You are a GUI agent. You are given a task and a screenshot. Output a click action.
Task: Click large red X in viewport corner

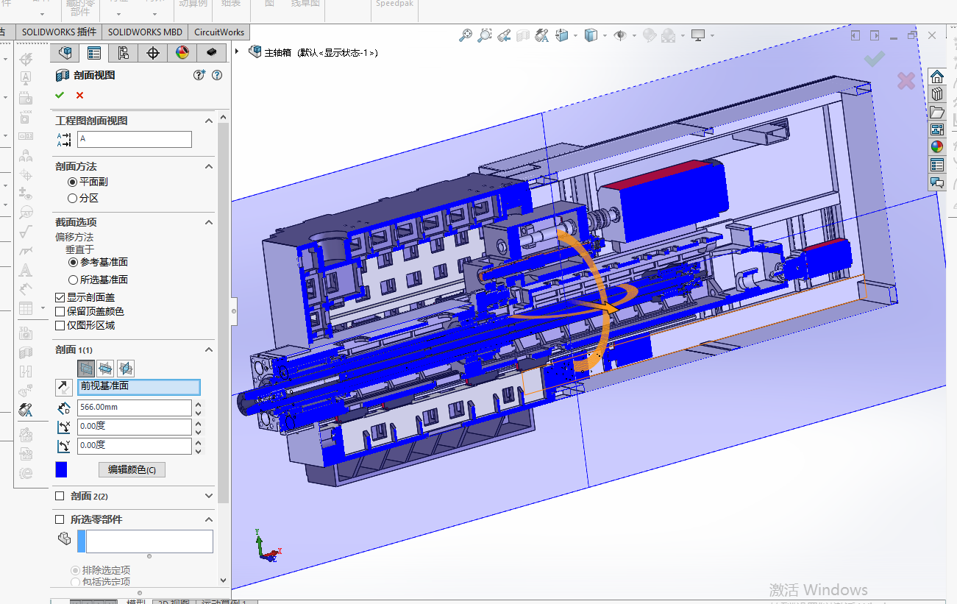(x=906, y=81)
